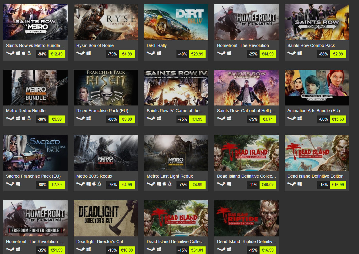
Task: Open the Saints Row IV cover image
Action: click(x=176, y=87)
